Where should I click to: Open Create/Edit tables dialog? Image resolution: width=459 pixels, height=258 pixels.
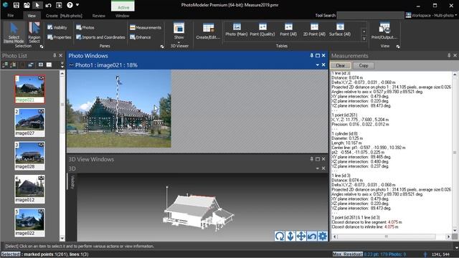coord(208,32)
